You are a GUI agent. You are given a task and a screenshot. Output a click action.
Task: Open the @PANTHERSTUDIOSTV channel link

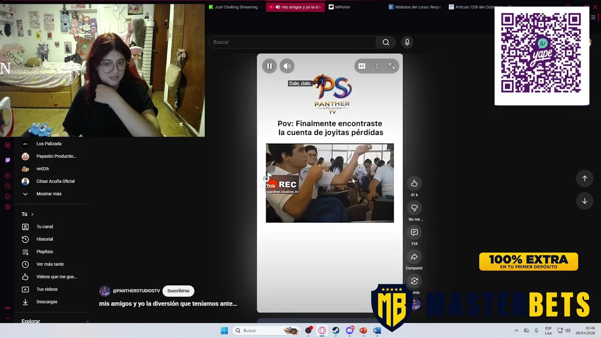click(136, 291)
